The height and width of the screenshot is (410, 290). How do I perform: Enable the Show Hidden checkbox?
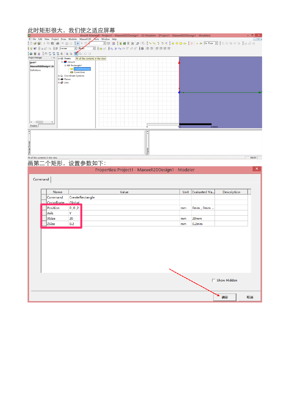(x=214, y=280)
